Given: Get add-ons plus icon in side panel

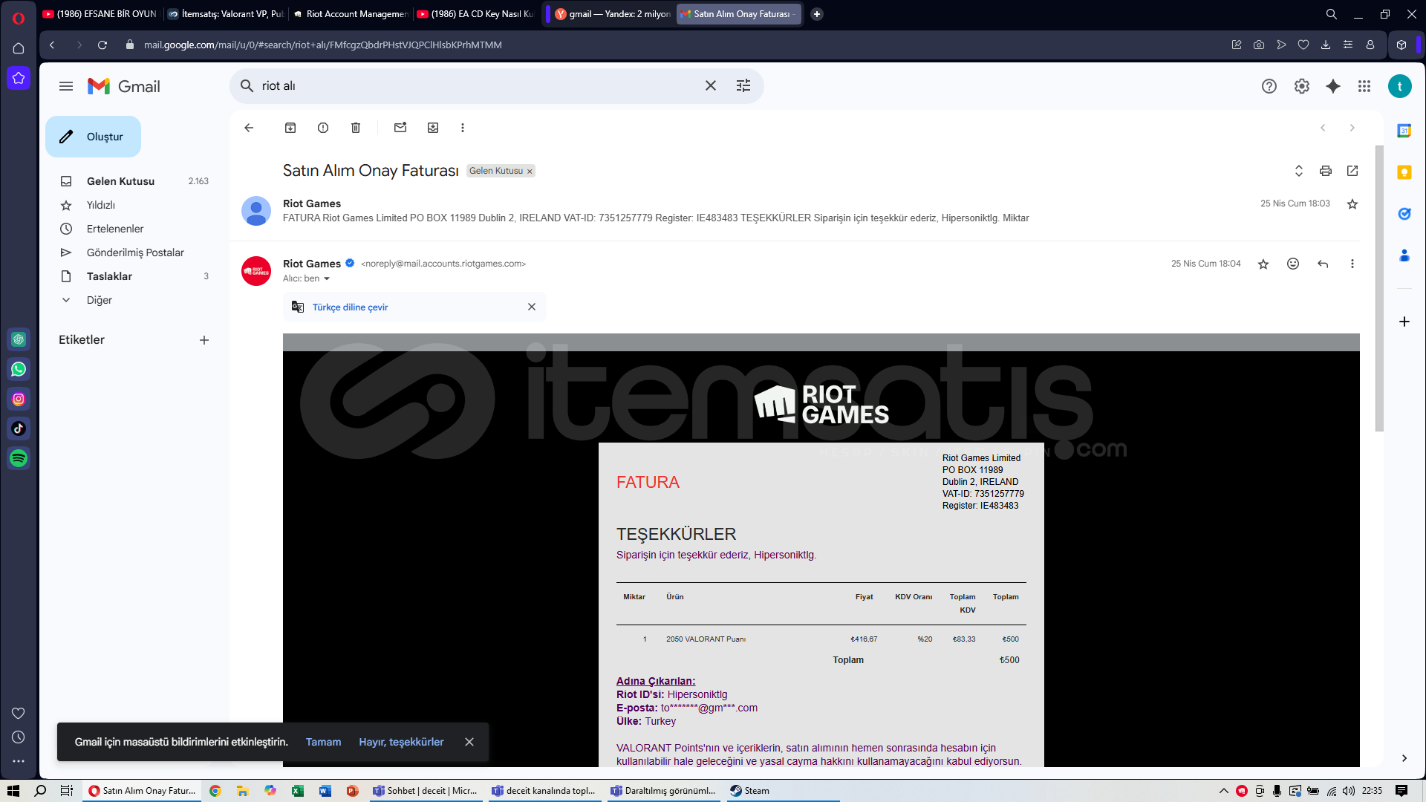Looking at the screenshot, I should (x=1404, y=322).
